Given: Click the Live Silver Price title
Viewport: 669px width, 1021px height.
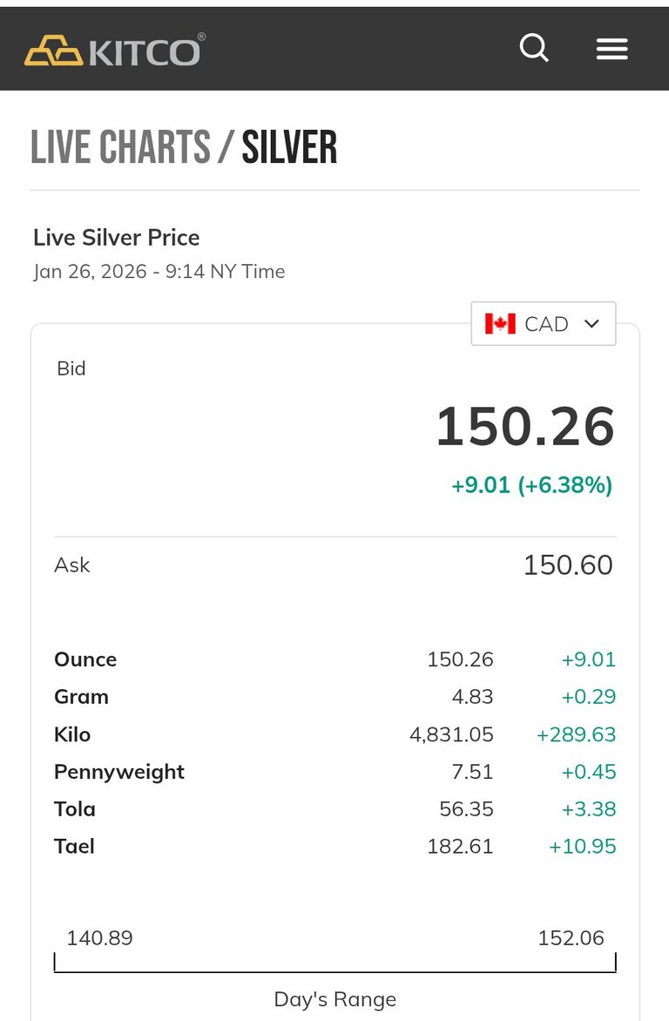Looking at the screenshot, I should pyautogui.click(x=117, y=238).
